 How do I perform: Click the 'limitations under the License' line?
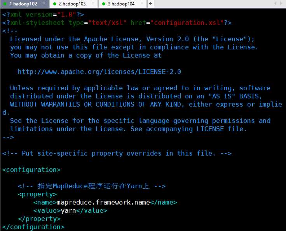point(128,129)
